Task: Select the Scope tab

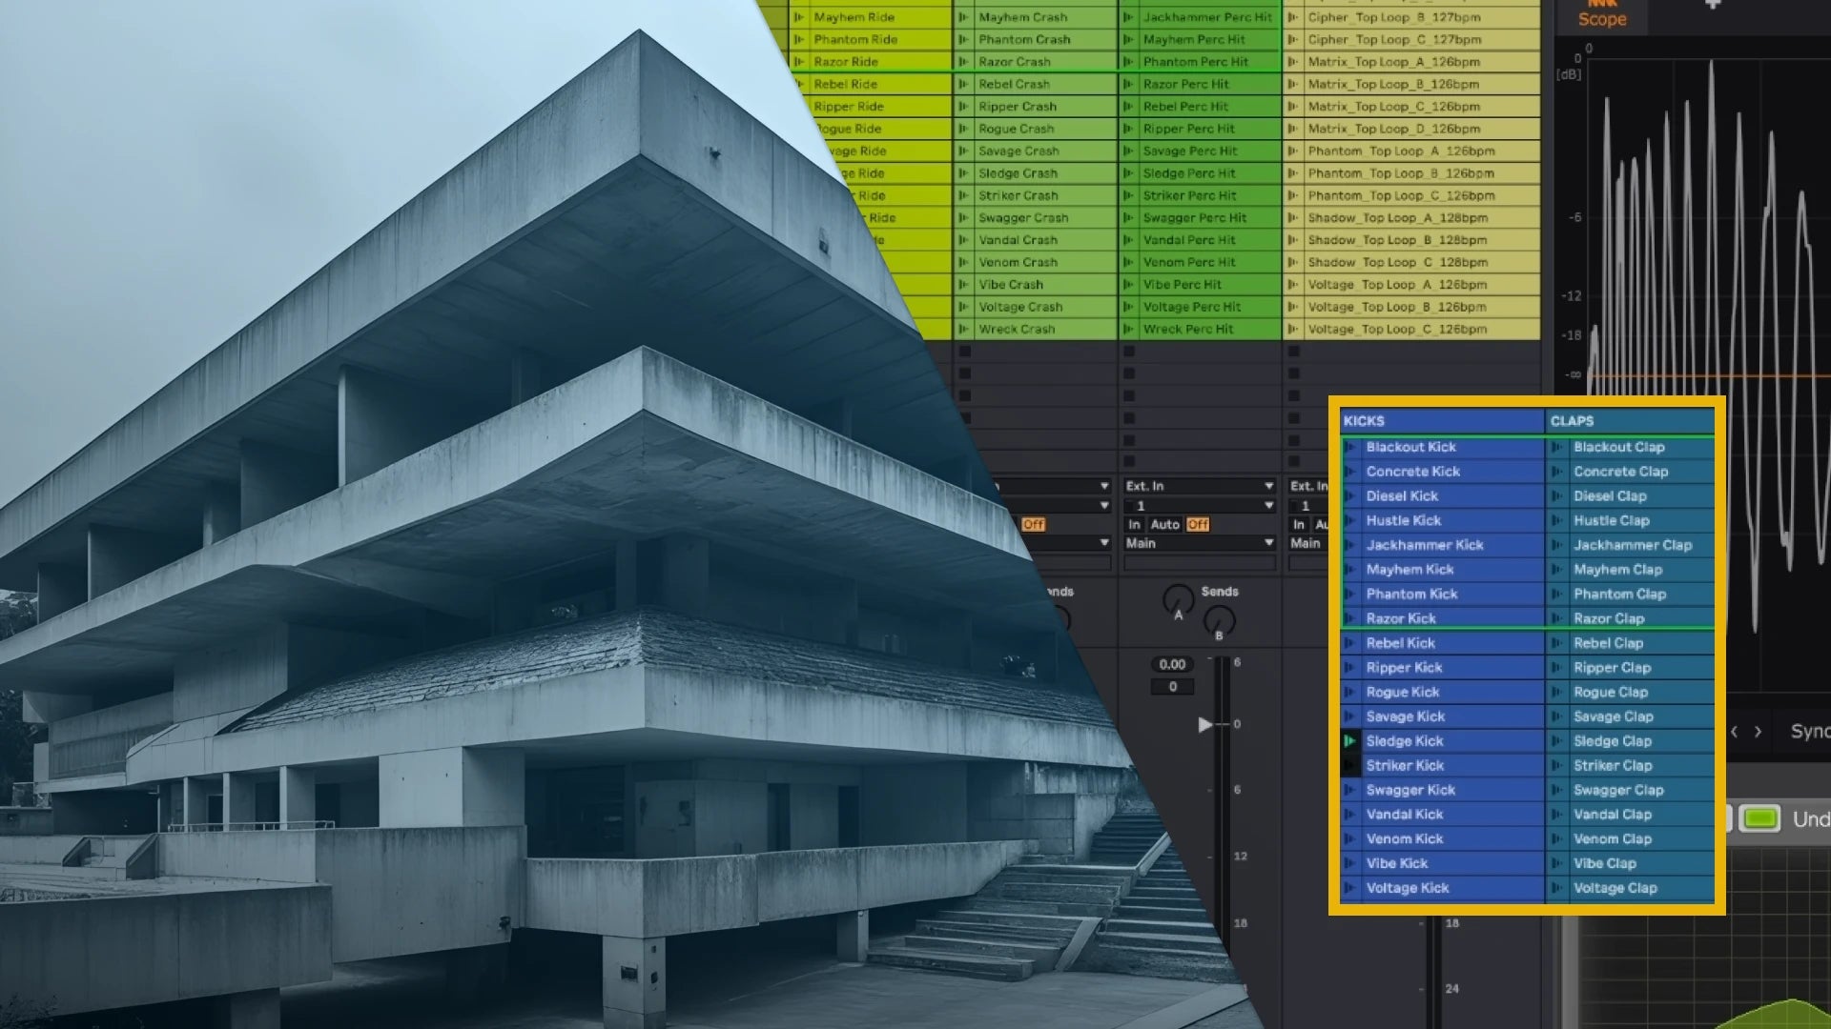Action: 1601,17
